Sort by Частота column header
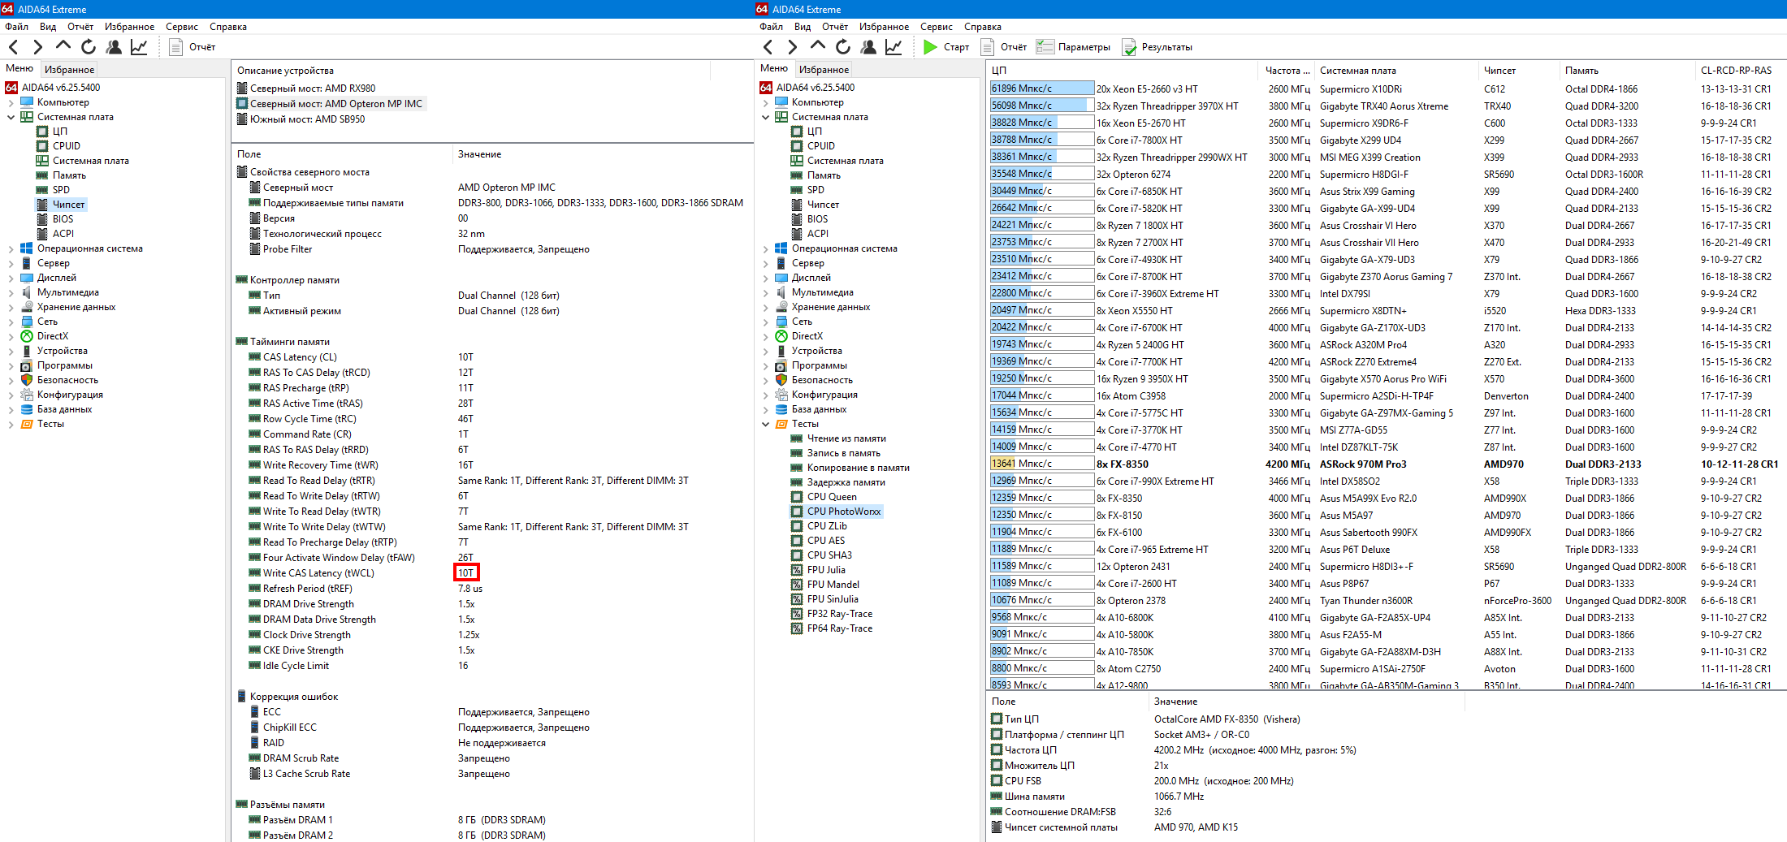1787x842 pixels. click(1287, 71)
